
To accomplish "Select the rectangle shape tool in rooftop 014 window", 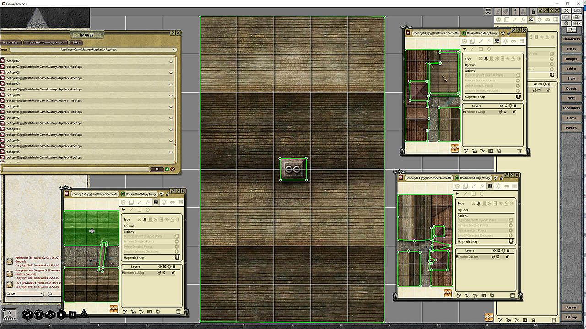I will point(473,194).
